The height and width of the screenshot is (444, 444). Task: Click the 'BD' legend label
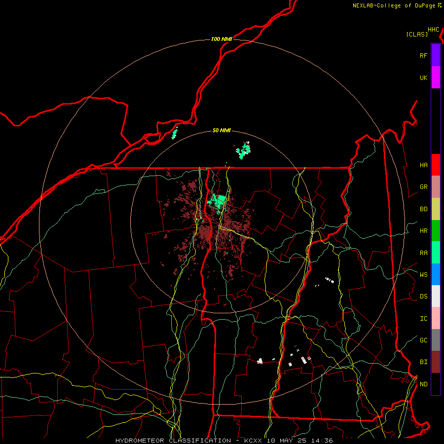[423, 209]
